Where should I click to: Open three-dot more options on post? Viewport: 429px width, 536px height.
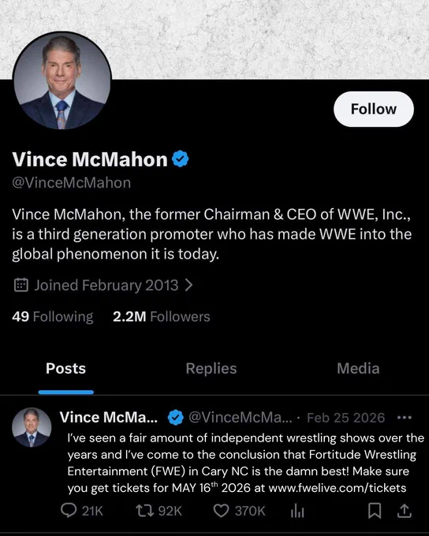405,418
